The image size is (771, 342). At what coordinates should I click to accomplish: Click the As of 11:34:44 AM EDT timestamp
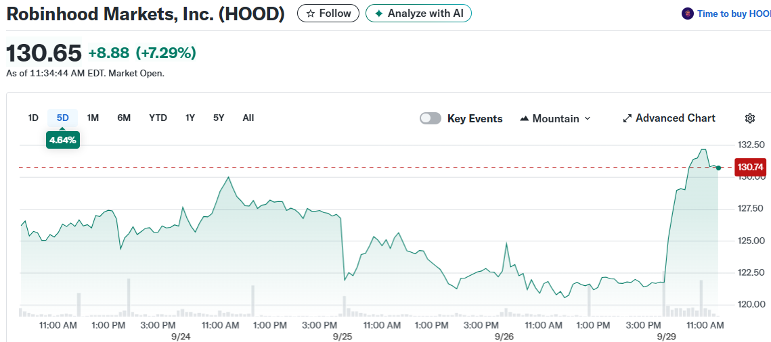[x=85, y=74]
